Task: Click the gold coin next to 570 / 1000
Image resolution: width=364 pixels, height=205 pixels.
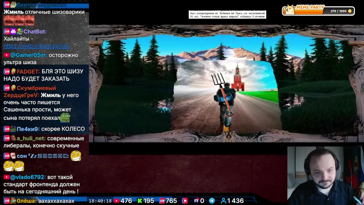Action: pyautogui.click(x=350, y=11)
